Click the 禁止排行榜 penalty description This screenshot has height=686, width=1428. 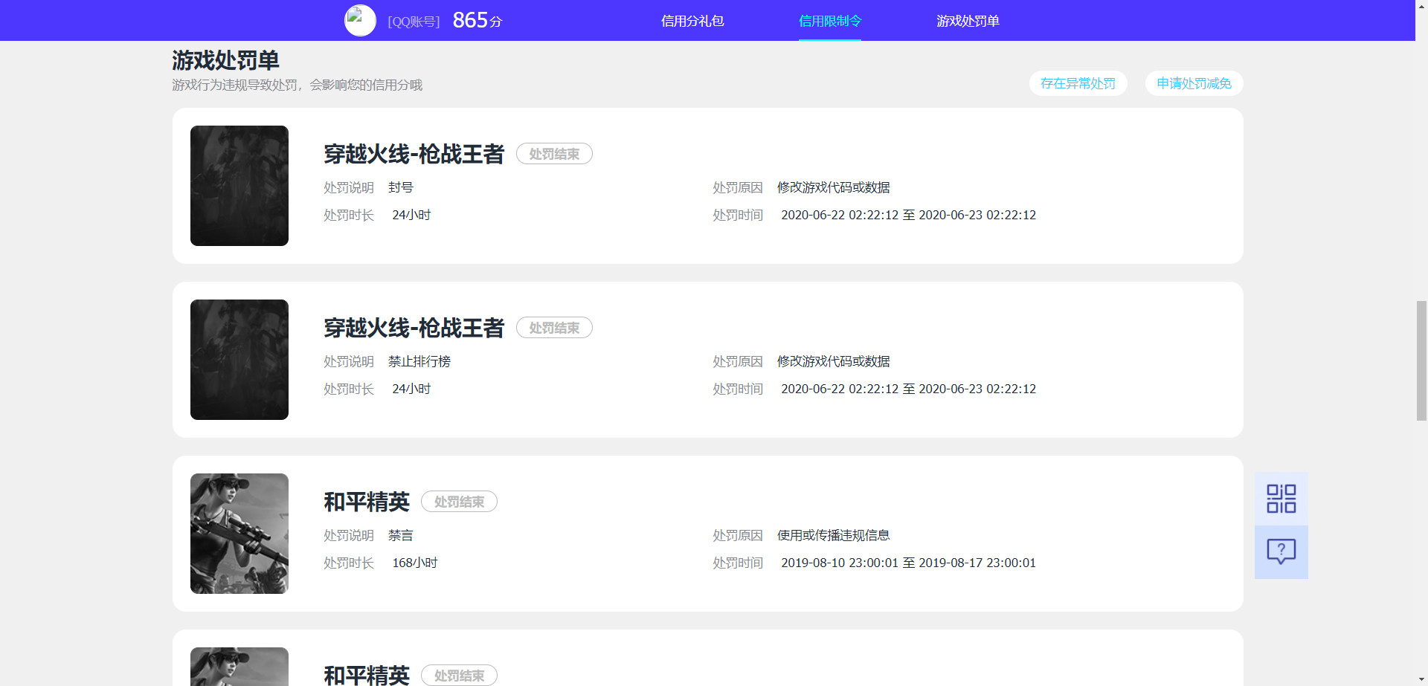pyautogui.click(x=419, y=361)
